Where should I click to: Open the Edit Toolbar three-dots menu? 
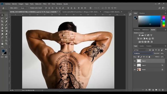[x=2, y=47]
